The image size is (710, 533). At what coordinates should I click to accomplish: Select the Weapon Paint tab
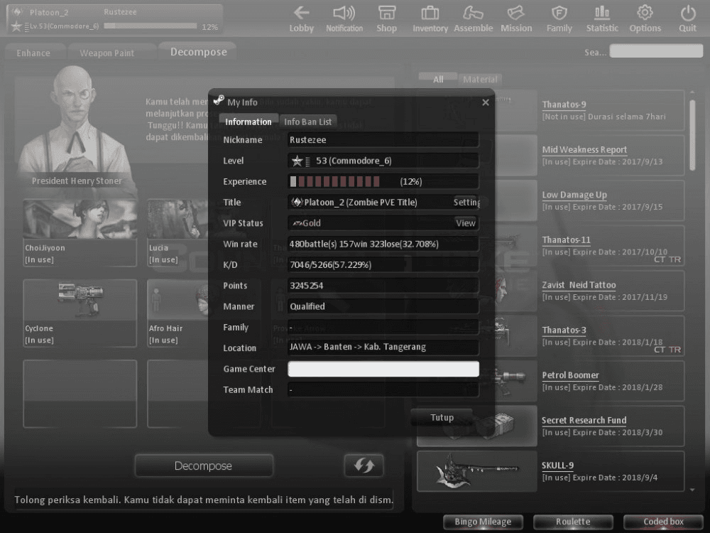106,53
